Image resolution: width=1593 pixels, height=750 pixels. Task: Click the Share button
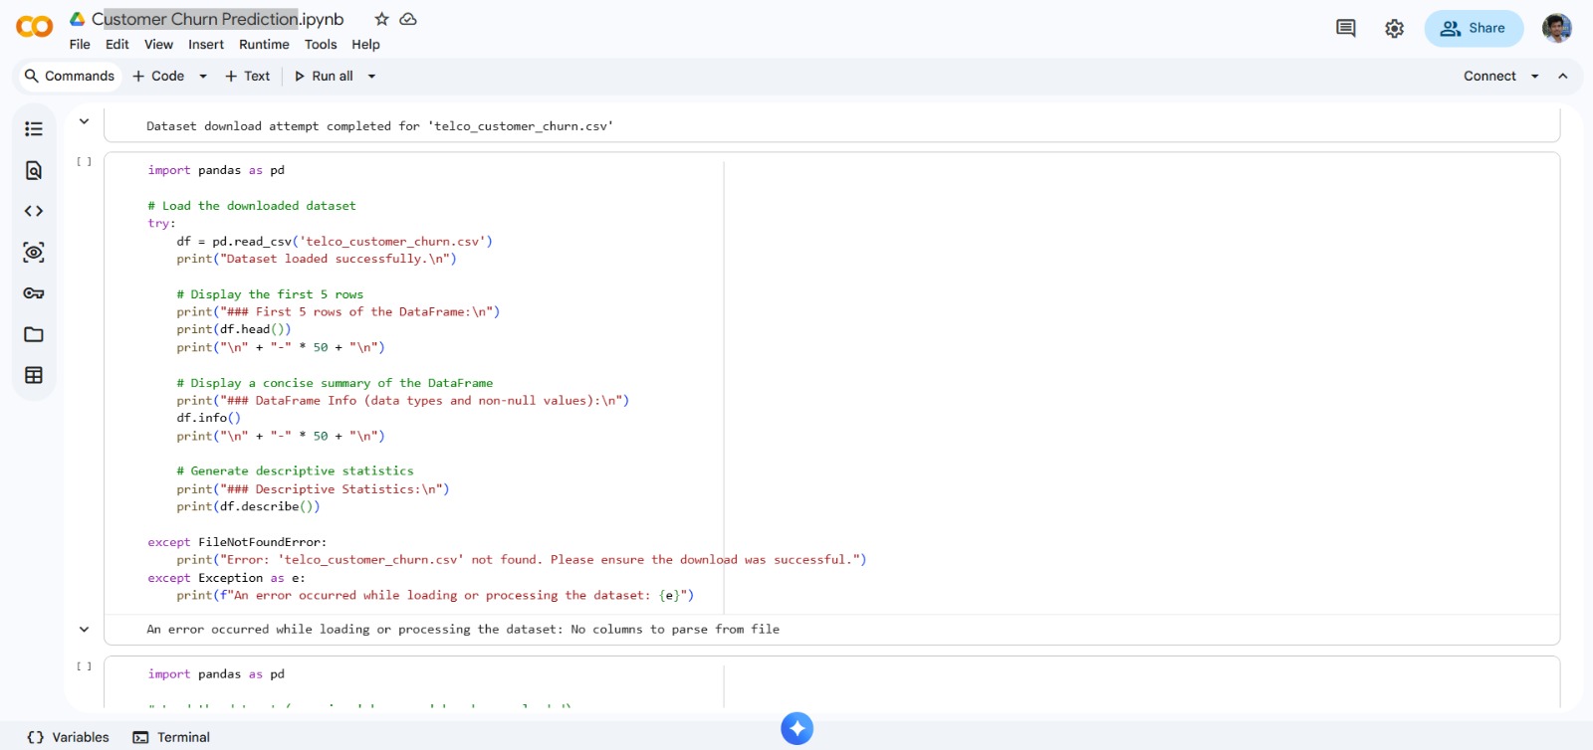(x=1474, y=29)
